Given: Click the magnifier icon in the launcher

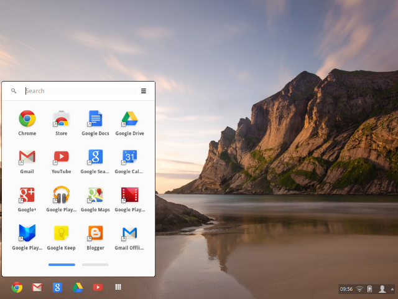Looking at the screenshot, I should [x=14, y=91].
